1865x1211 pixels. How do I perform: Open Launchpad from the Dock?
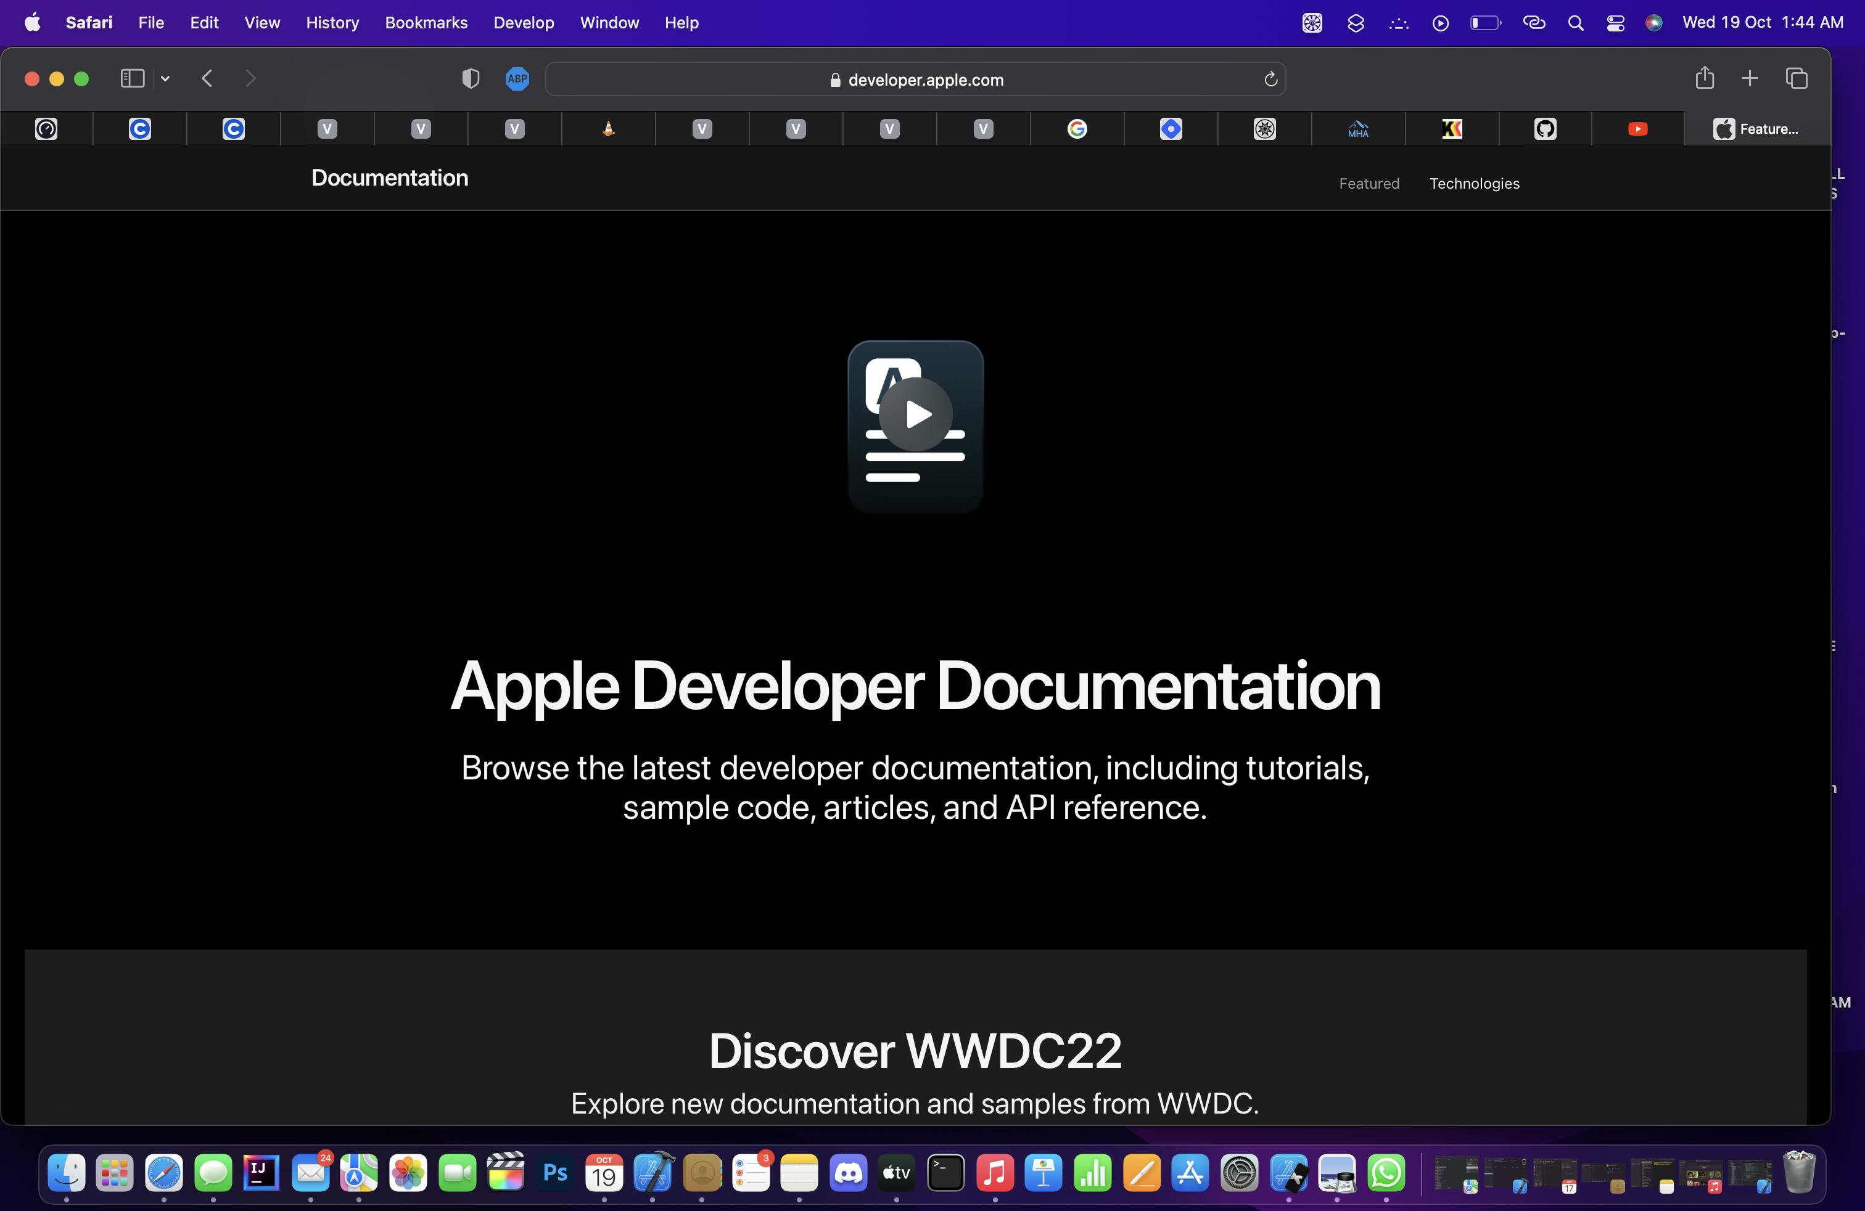coord(115,1173)
